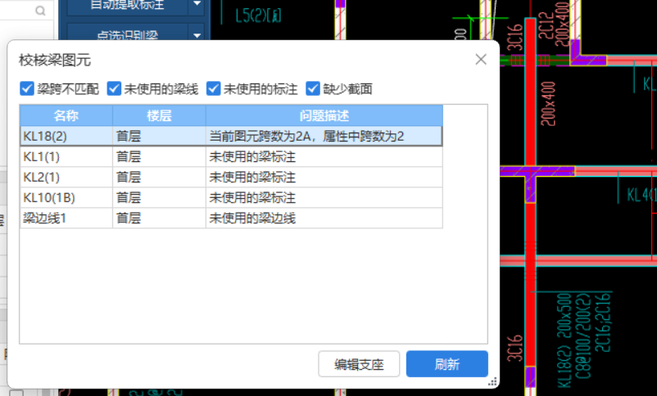Click the 楼层 column header
Image resolution: width=657 pixels, height=396 pixels.
click(159, 115)
